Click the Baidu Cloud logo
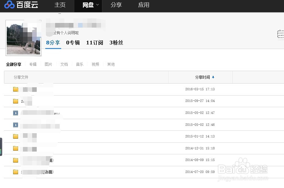 coord(21,5)
